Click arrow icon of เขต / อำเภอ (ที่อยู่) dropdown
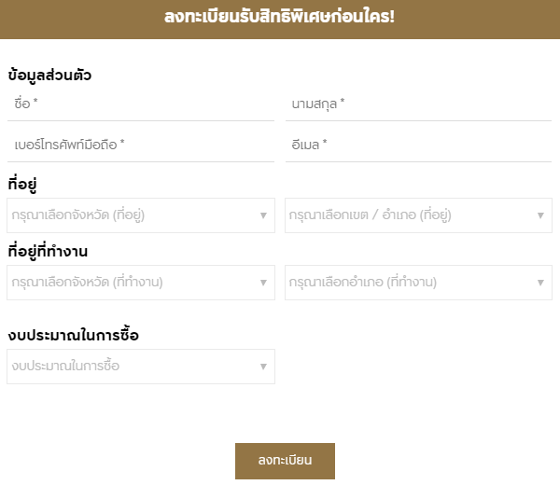The height and width of the screenshot is (485, 560). tap(540, 215)
